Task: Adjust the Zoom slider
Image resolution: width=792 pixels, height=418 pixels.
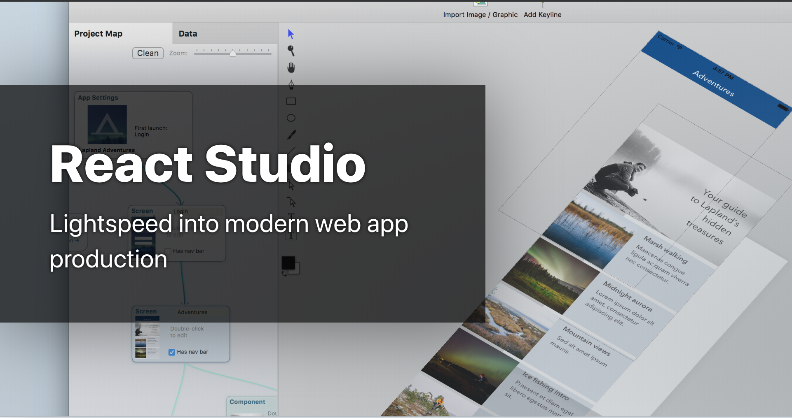Action: click(x=233, y=53)
